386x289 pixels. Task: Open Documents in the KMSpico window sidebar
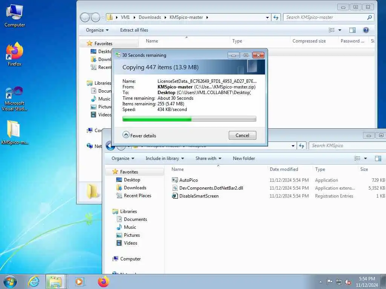pos(135,219)
